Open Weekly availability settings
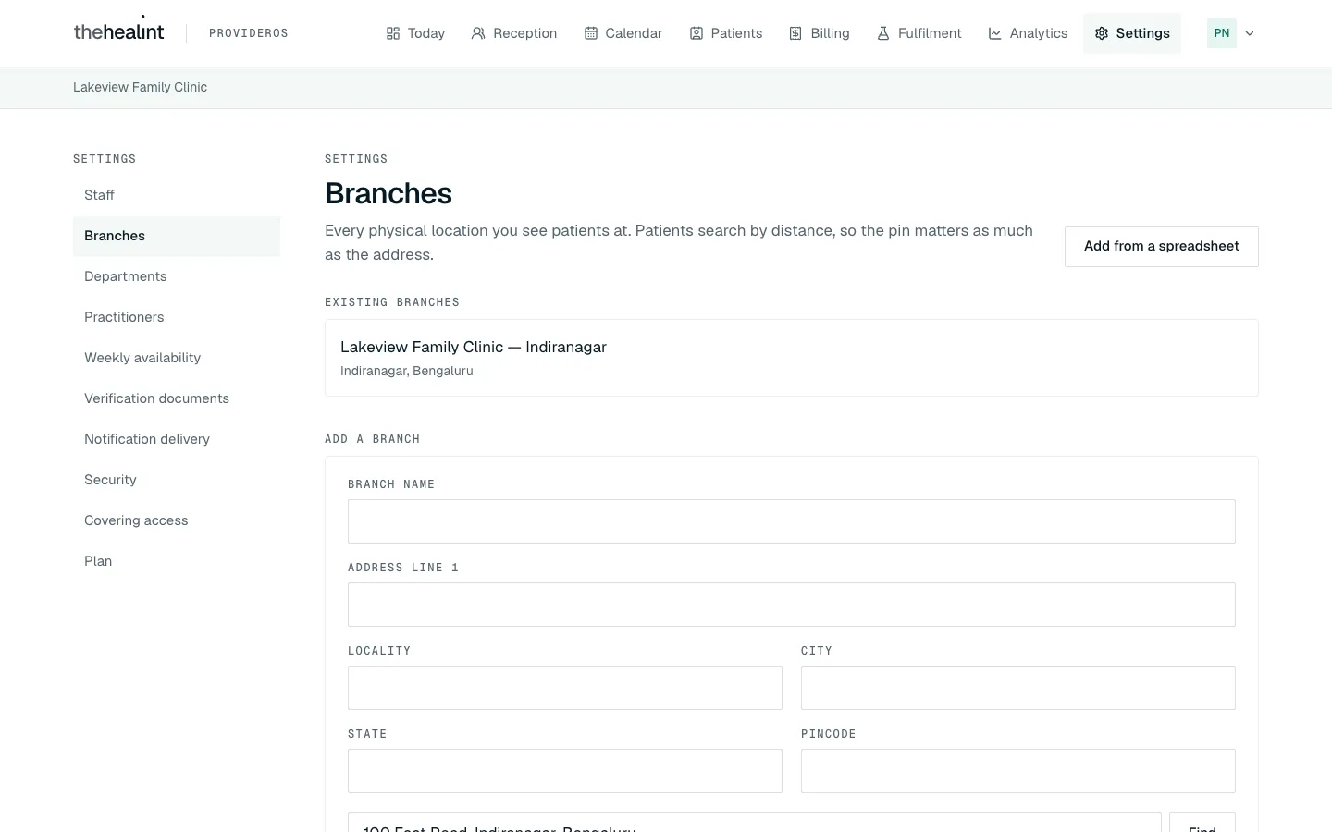The height and width of the screenshot is (832, 1332). click(x=177, y=358)
